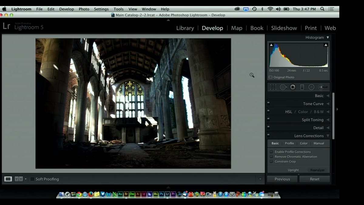Image resolution: width=364 pixels, height=205 pixels.
Task: Toggle the Tone Curve panel switch
Action: pos(268,103)
